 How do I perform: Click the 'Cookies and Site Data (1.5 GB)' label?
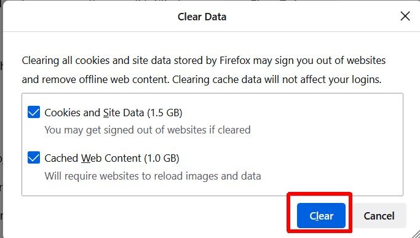click(x=113, y=113)
